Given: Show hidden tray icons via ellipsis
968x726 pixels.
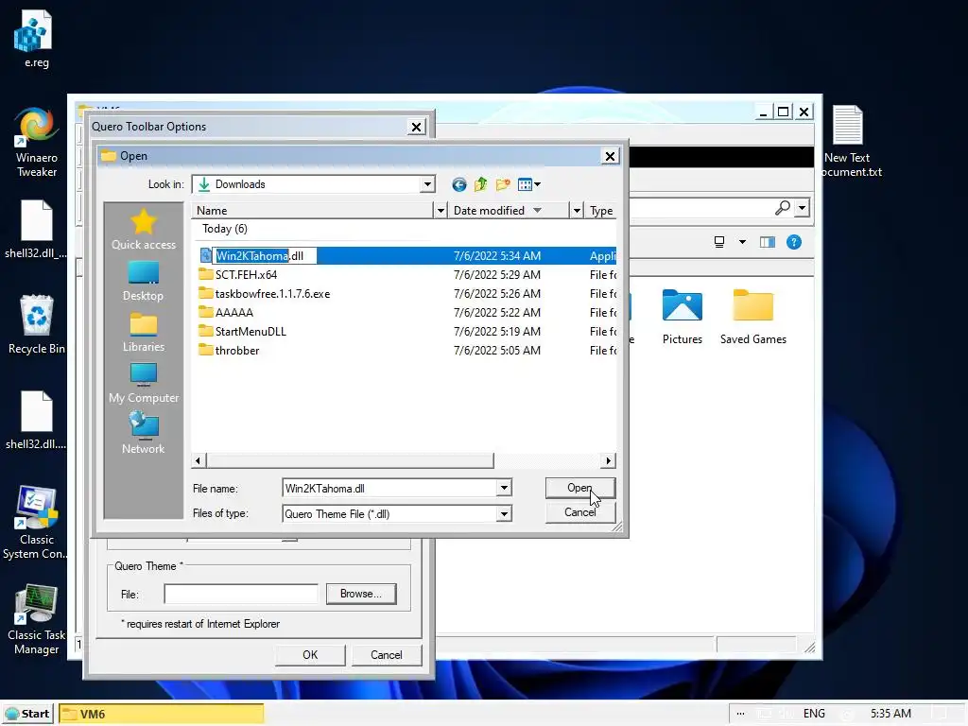Looking at the screenshot, I should [x=740, y=714].
